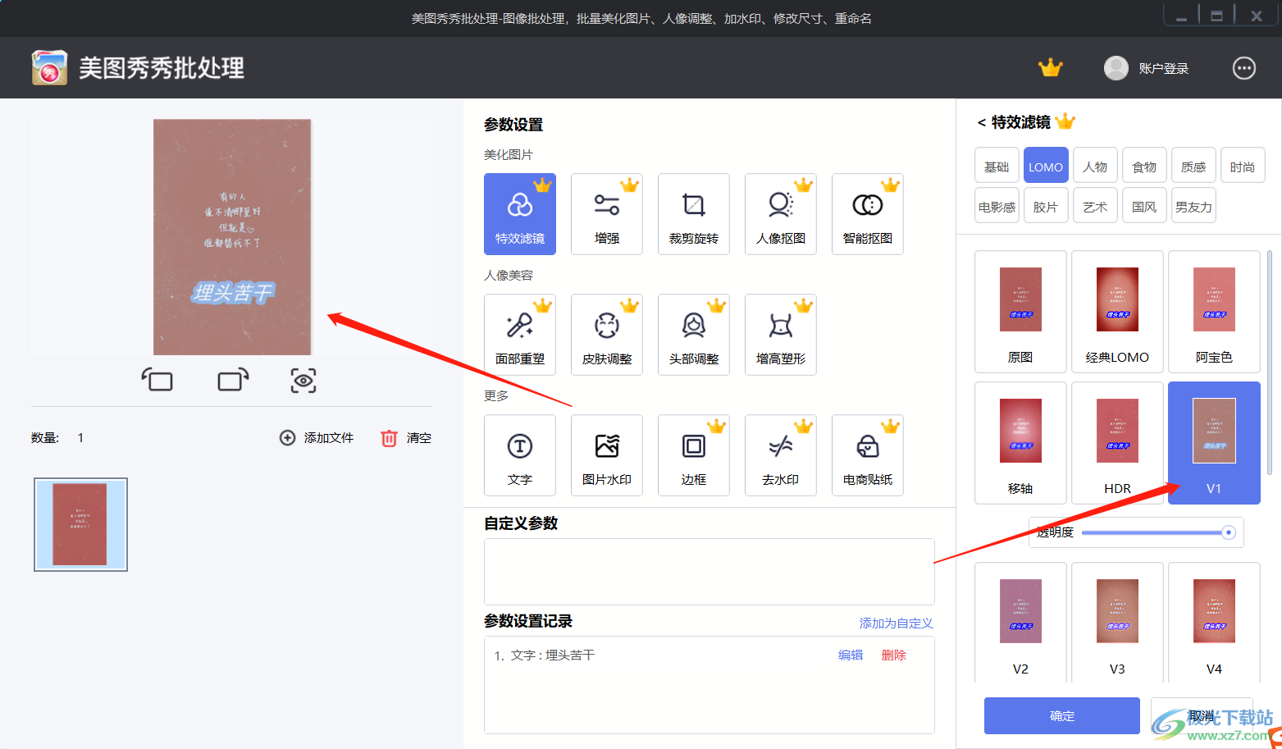Select the V1 filter thumbnail
This screenshot has width=1282, height=749.
(1214, 443)
